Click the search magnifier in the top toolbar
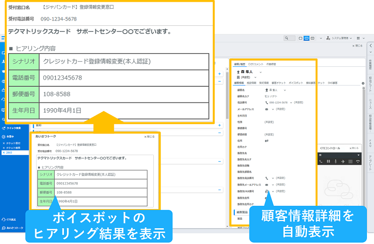This screenshot has height=244, width=374. [286, 38]
